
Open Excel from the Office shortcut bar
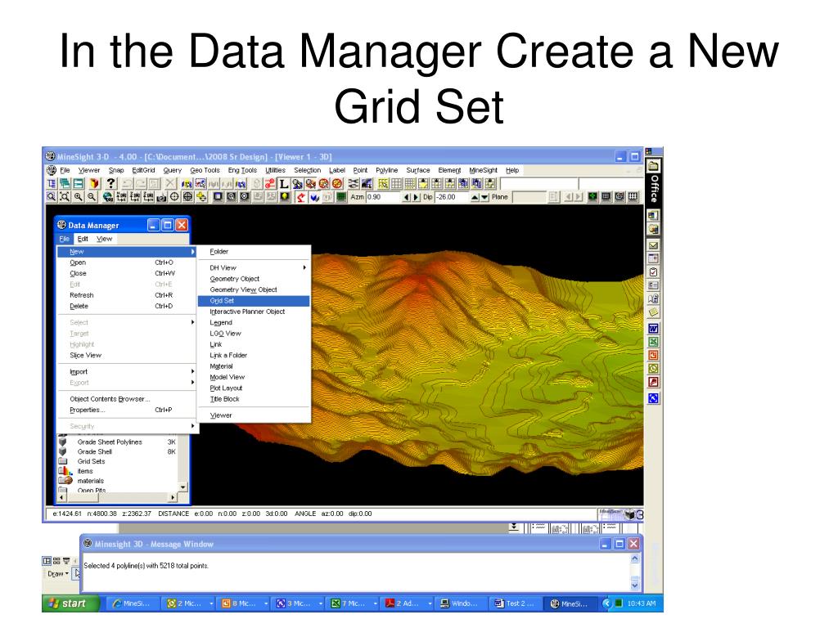tap(653, 342)
